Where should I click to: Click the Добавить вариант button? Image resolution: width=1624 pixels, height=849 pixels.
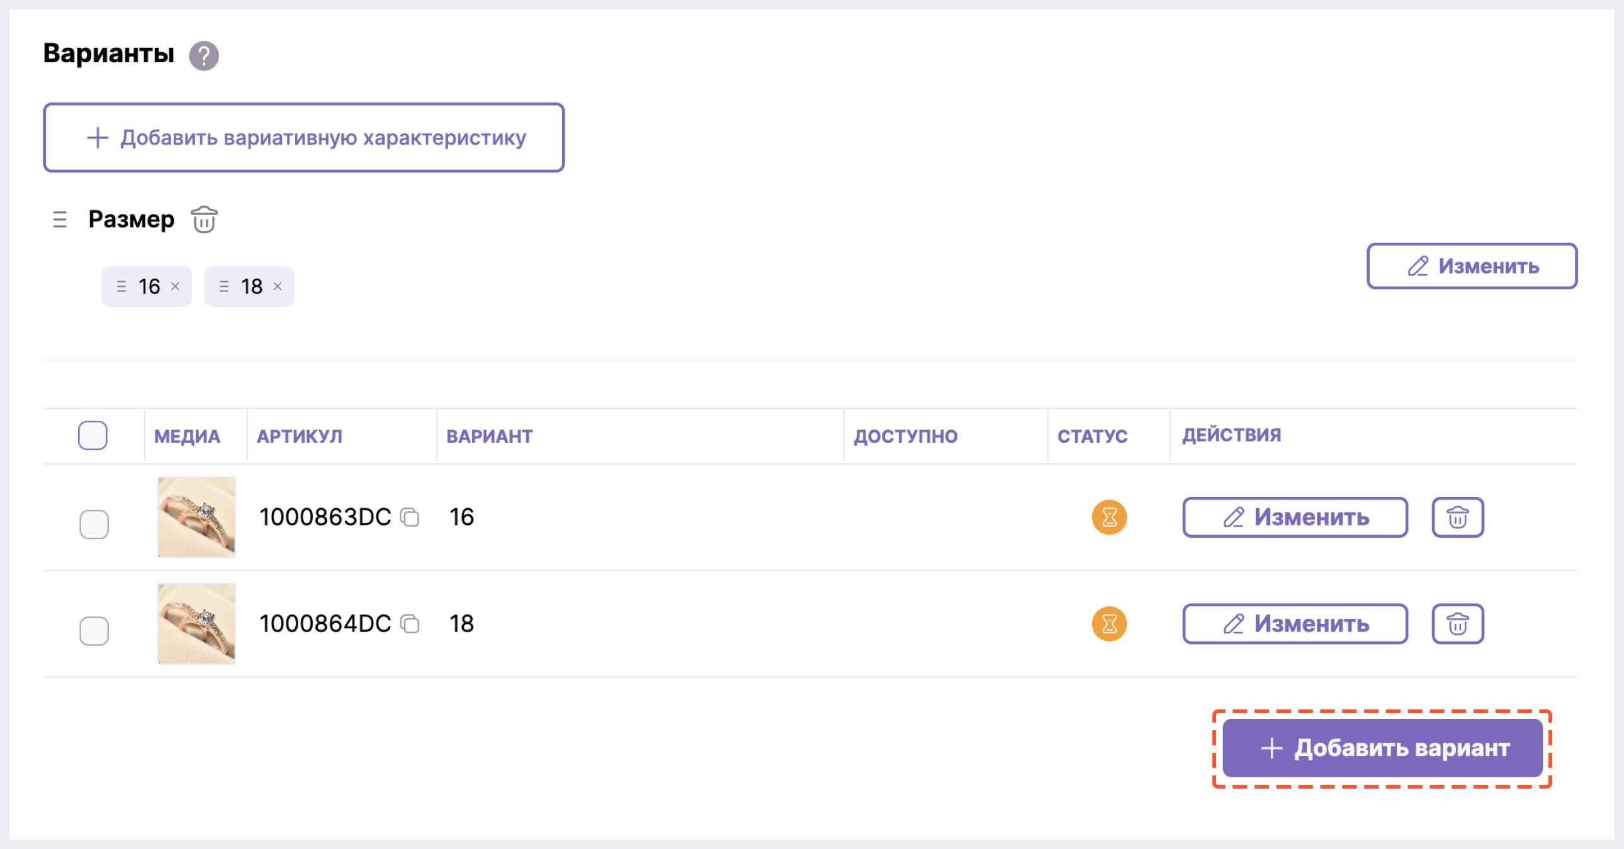[x=1382, y=748]
